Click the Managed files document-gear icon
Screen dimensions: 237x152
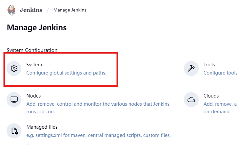14,131
